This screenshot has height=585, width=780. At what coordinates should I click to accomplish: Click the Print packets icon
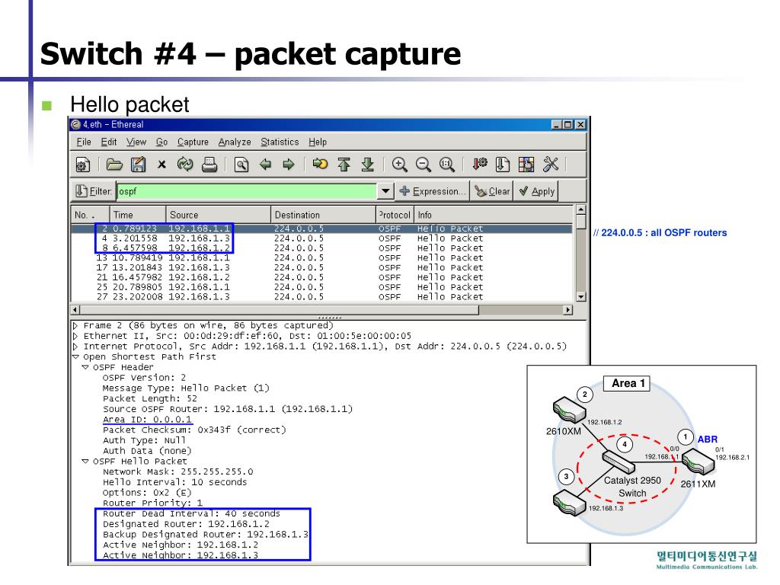click(209, 165)
